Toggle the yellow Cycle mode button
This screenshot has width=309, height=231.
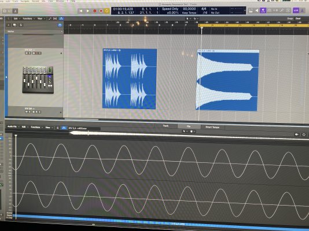coord(106,11)
